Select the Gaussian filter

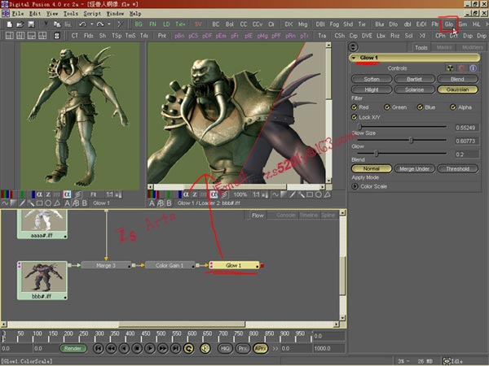coord(457,89)
